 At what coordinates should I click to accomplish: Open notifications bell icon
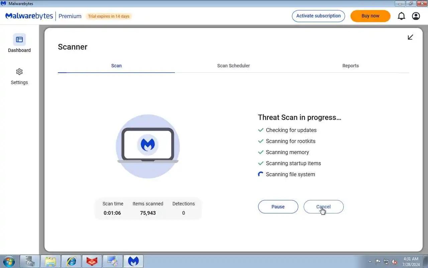pyautogui.click(x=401, y=16)
